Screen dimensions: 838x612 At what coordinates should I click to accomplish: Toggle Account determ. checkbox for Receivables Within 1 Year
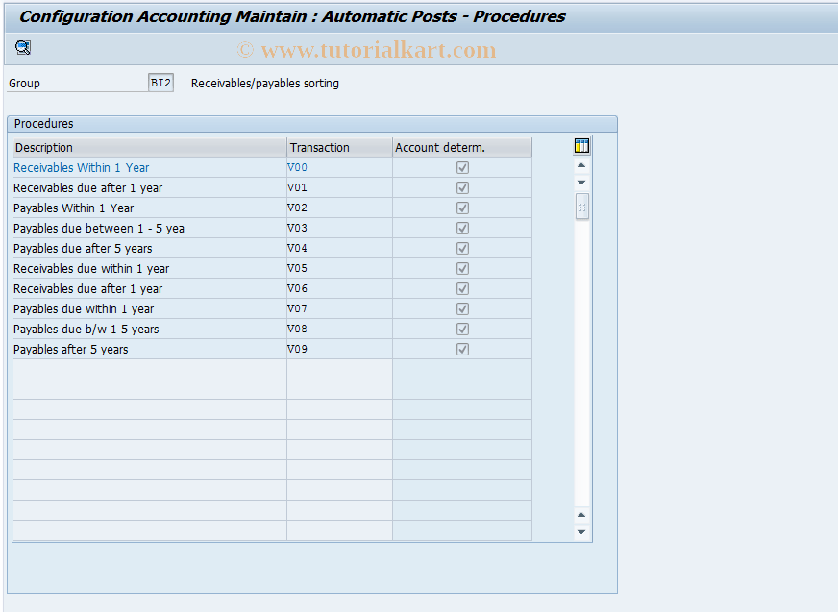(462, 167)
